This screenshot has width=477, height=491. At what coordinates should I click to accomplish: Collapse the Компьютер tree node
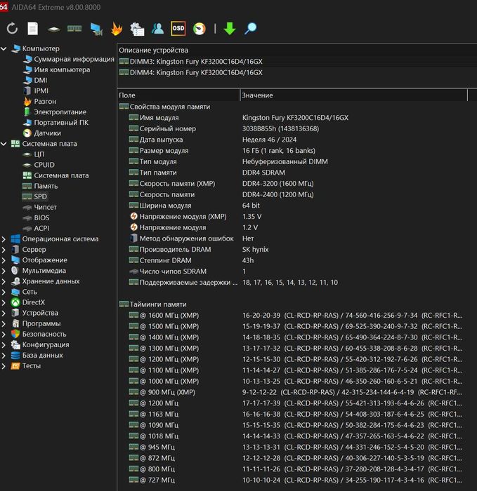(4, 48)
